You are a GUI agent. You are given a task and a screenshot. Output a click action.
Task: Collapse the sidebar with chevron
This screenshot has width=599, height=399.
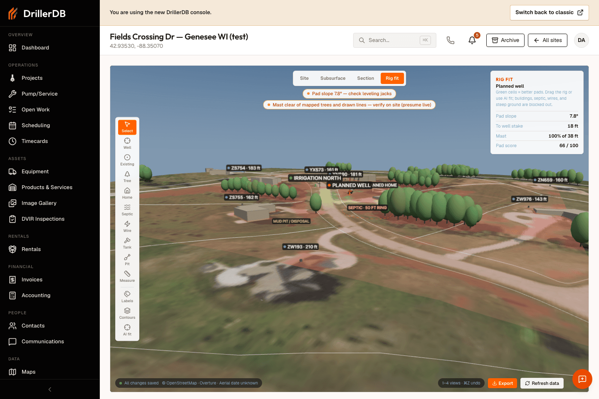[50, 389]
